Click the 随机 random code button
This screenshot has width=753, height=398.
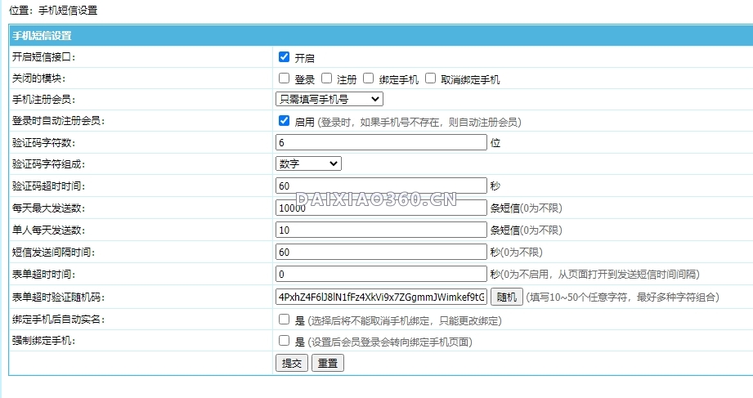506,297
